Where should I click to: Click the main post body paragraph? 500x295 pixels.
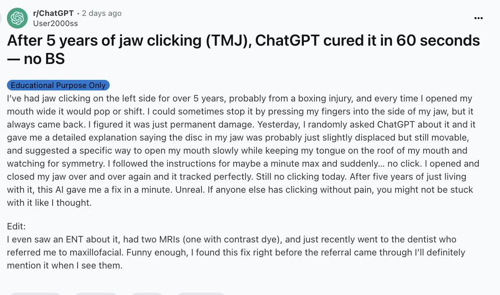click(x=243, y=150)
